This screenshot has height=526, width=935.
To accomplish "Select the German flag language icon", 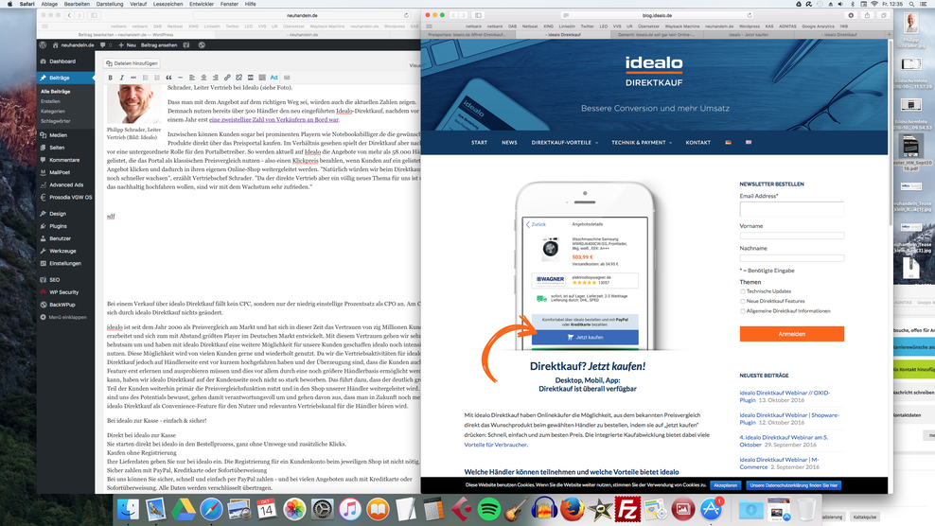I will tap(728, 143).
